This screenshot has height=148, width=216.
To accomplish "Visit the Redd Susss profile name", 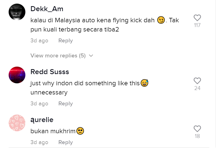I will tap(50, 72).
